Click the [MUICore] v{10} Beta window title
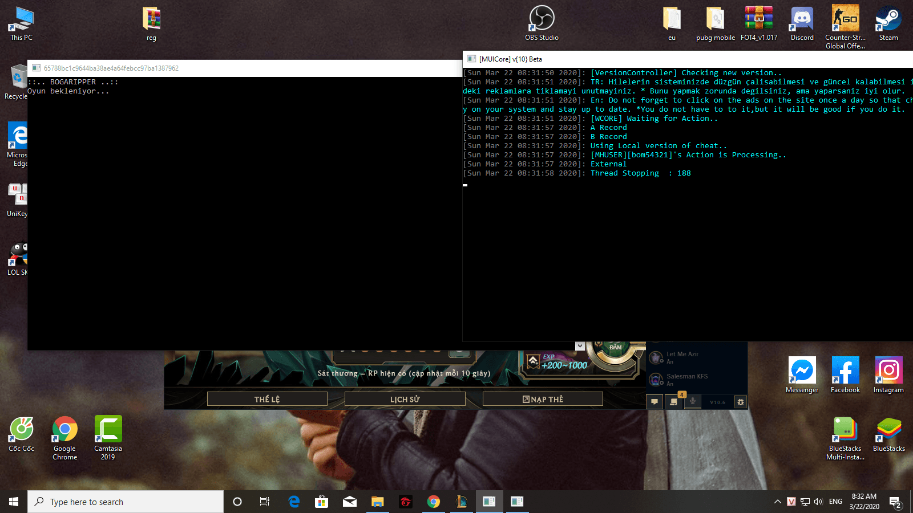 (511, 59)
